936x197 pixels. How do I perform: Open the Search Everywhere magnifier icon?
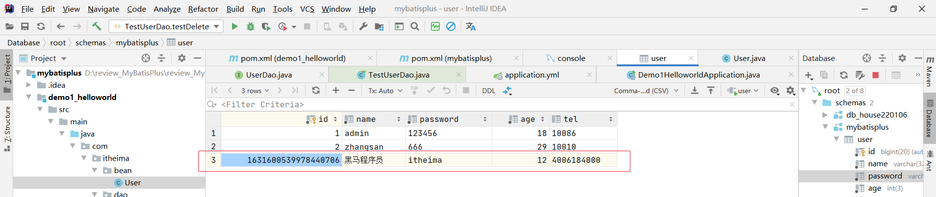pos(415,26)
